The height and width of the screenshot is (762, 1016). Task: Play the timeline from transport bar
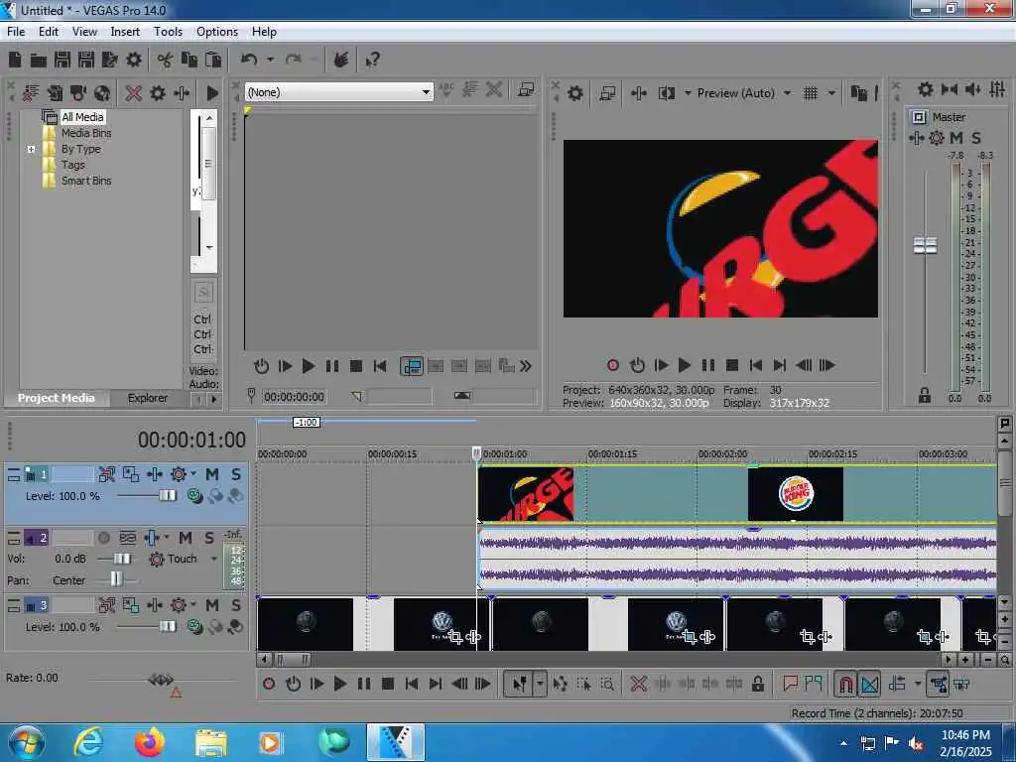click(339, 684)
